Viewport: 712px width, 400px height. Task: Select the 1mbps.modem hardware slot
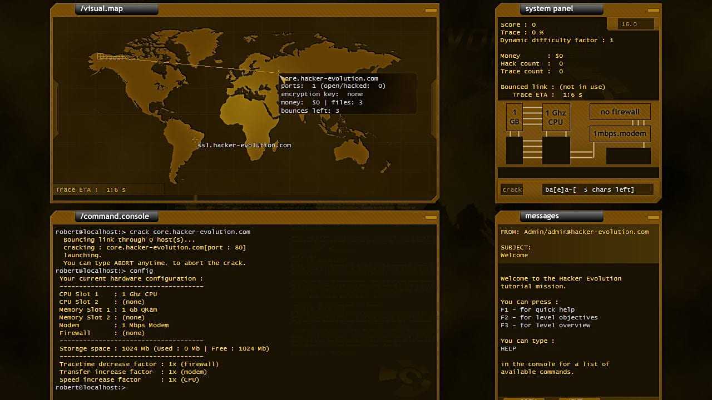[620, 134]
